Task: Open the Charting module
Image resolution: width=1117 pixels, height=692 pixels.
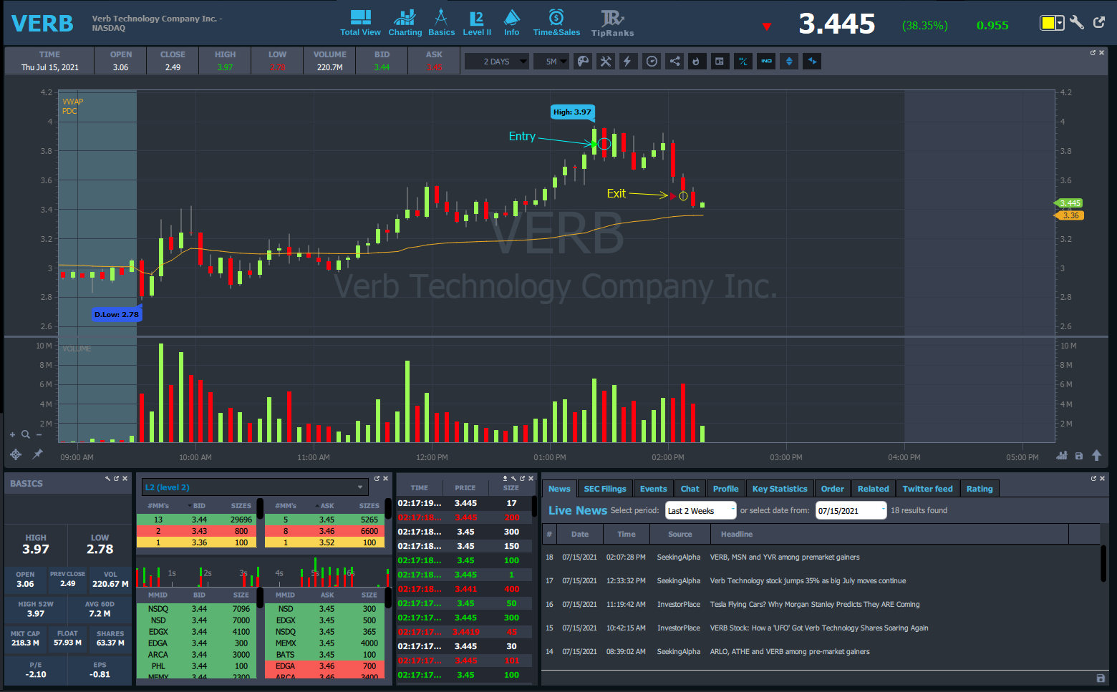Action: (405, 23)
